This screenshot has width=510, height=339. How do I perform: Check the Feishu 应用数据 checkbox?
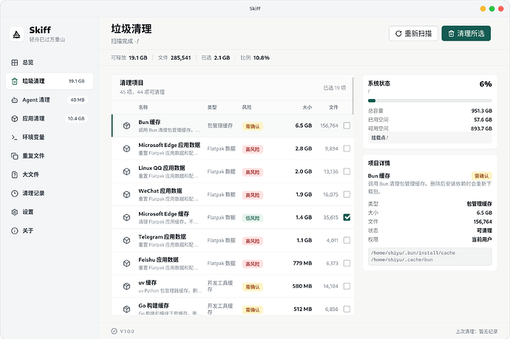click(x=347, y=263)
